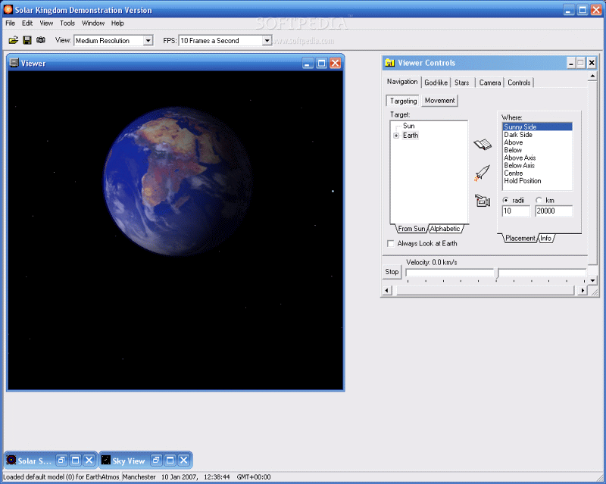606x484 pixels.
Task: Open the View resolution dropdown
Action: pyautogui.click(x=148, y=41)
